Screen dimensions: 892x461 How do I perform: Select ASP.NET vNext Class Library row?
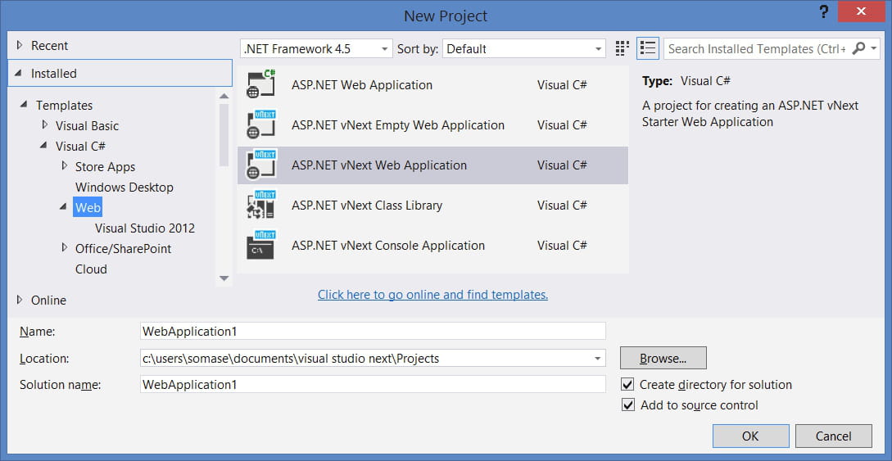433,206
